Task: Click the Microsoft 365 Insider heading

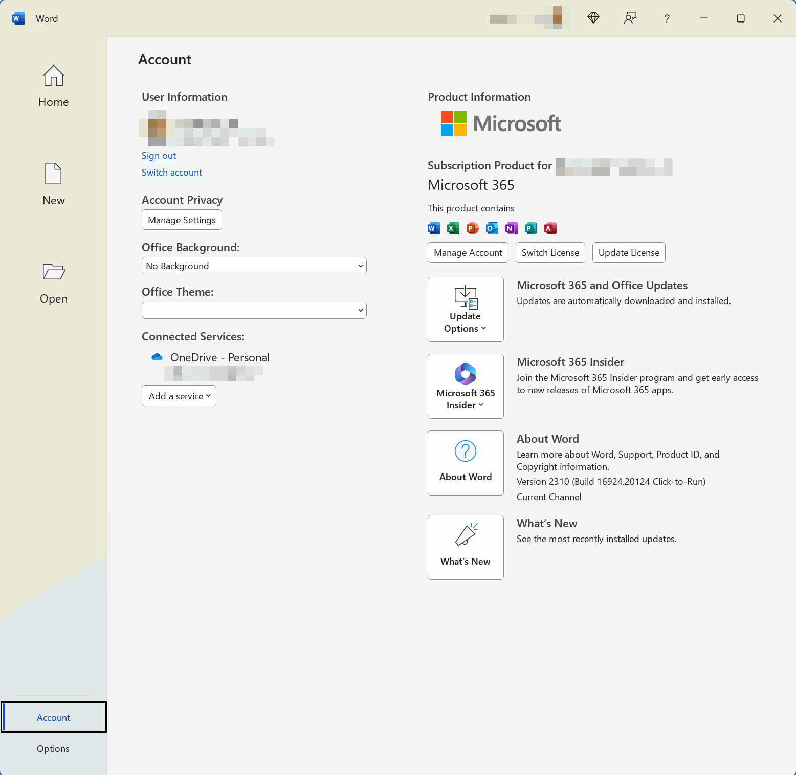Action: pyautogui.click(x=570, y=362)
